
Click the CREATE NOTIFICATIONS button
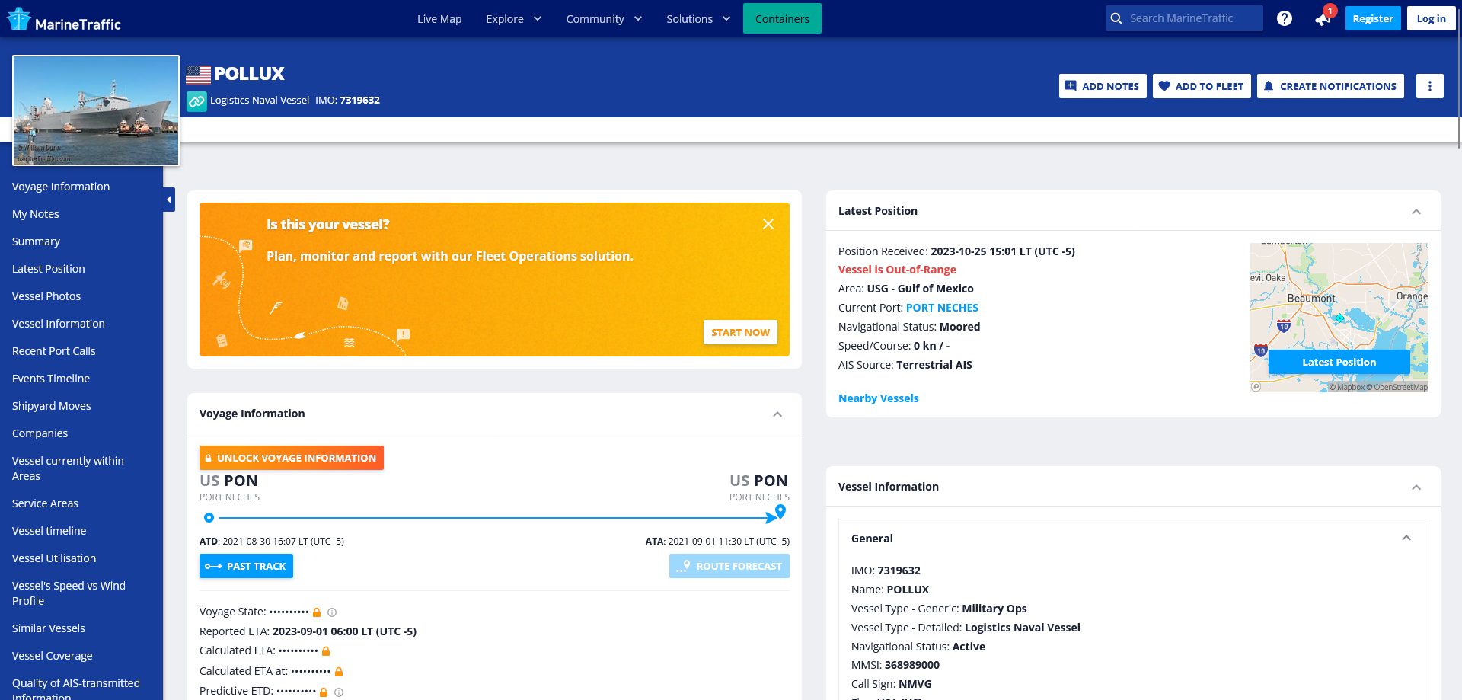point(1331,86)
